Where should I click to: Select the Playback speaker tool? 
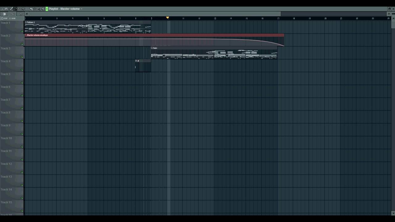click(43, 9)
